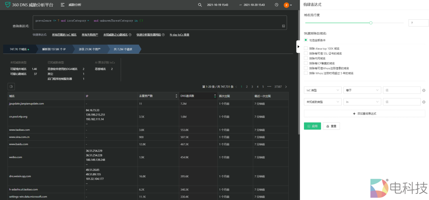Screen dimensions: 429x200
Task: Click the search magnifier icon
Action: coord(200,5)
